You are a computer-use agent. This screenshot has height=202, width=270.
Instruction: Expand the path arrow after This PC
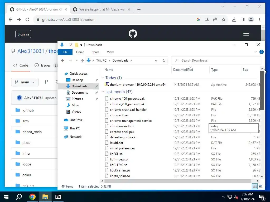[x=109, y=60]
